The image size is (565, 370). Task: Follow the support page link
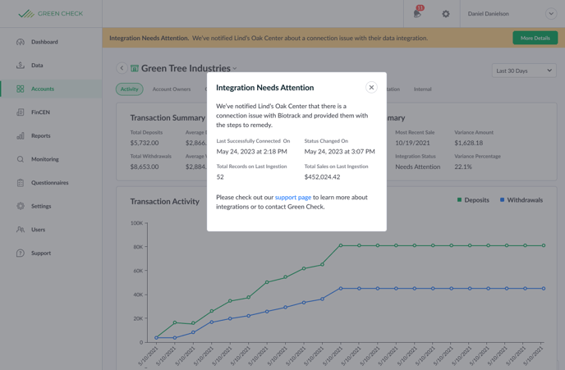(293, 197)
